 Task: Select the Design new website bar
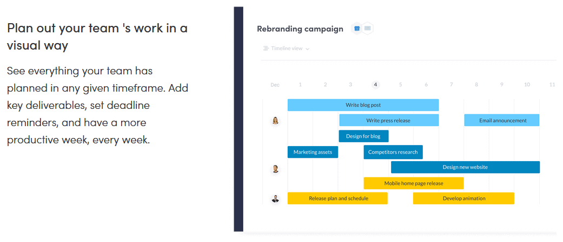click(465, 167)
